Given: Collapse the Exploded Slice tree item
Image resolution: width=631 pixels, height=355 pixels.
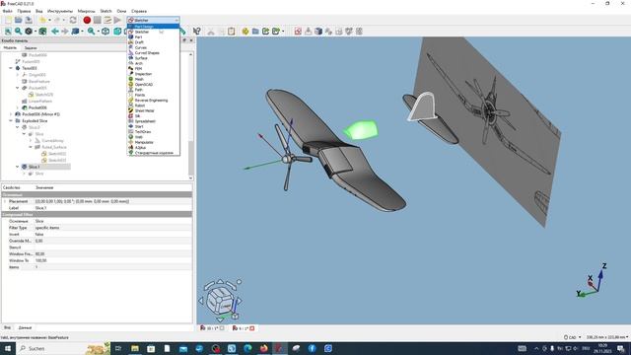Looking at the screenshot, I should (11, 120).
